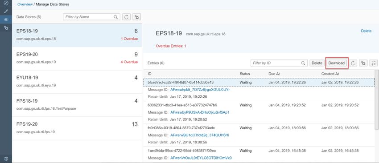Image resolution: width=379 pixels, height=163 pixels.
Task: Open the Discover compass icon in sidebar
Action: 6,4
